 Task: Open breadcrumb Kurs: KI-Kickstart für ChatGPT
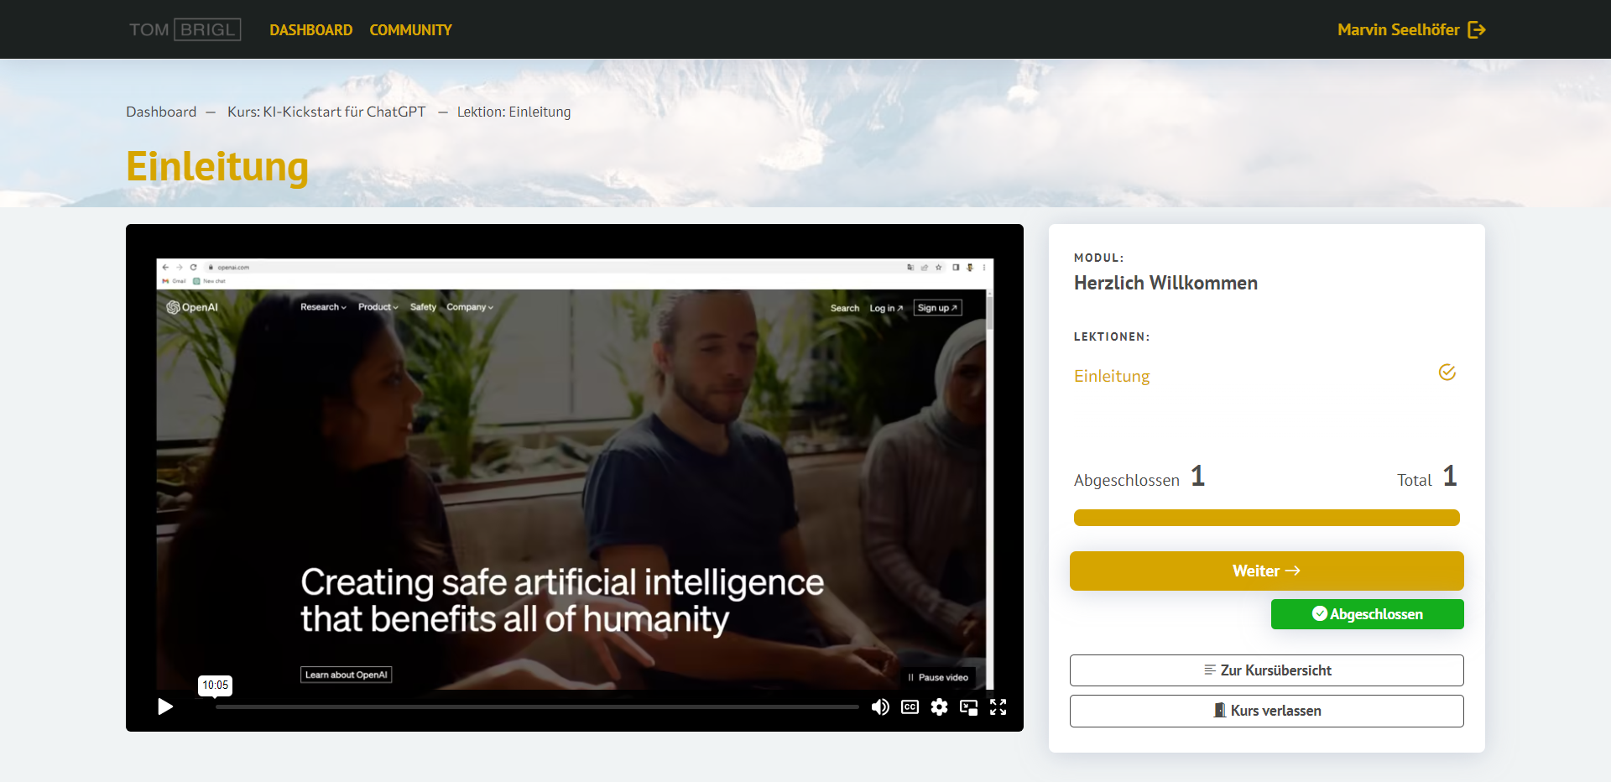tap(326, 112)
